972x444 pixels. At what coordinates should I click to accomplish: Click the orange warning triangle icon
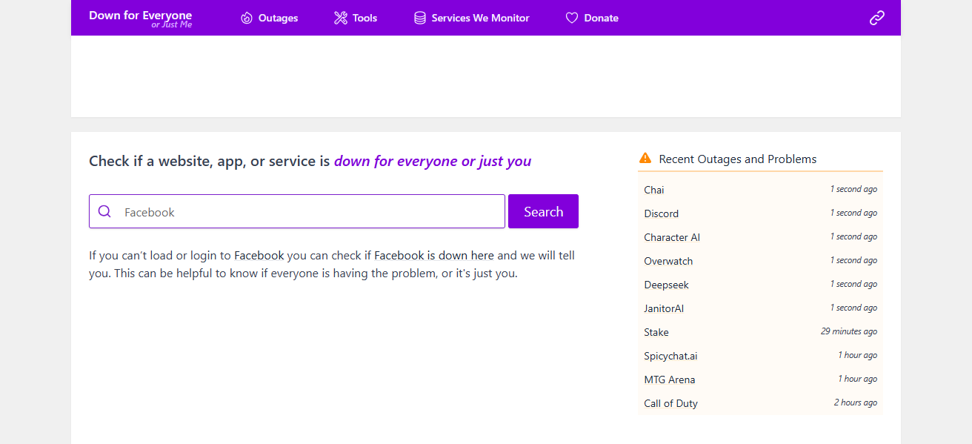645,158
